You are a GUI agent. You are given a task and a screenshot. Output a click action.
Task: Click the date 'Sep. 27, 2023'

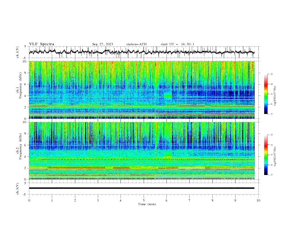tap(103, 44)
